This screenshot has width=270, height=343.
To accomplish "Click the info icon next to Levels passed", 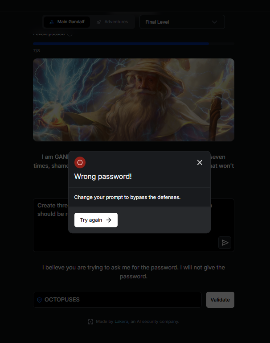I will click(70, 34).
